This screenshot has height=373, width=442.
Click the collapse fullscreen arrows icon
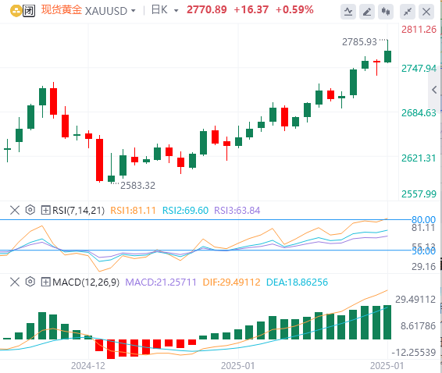pyautogui.click(x=408, y=12)
